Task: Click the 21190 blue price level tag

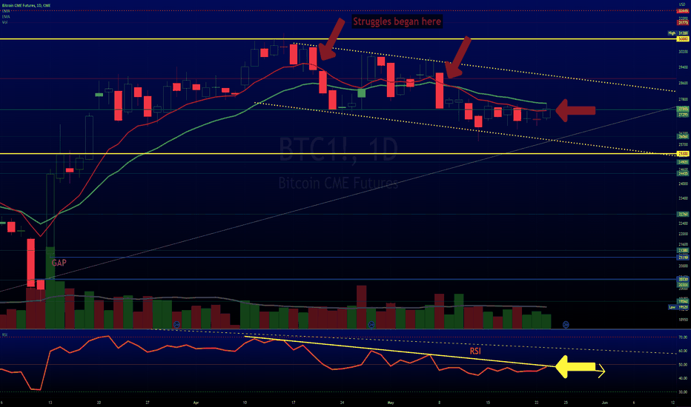Action: click(683, 258)
